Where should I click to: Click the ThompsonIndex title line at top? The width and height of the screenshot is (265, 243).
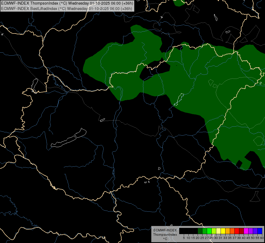(67, 3)
